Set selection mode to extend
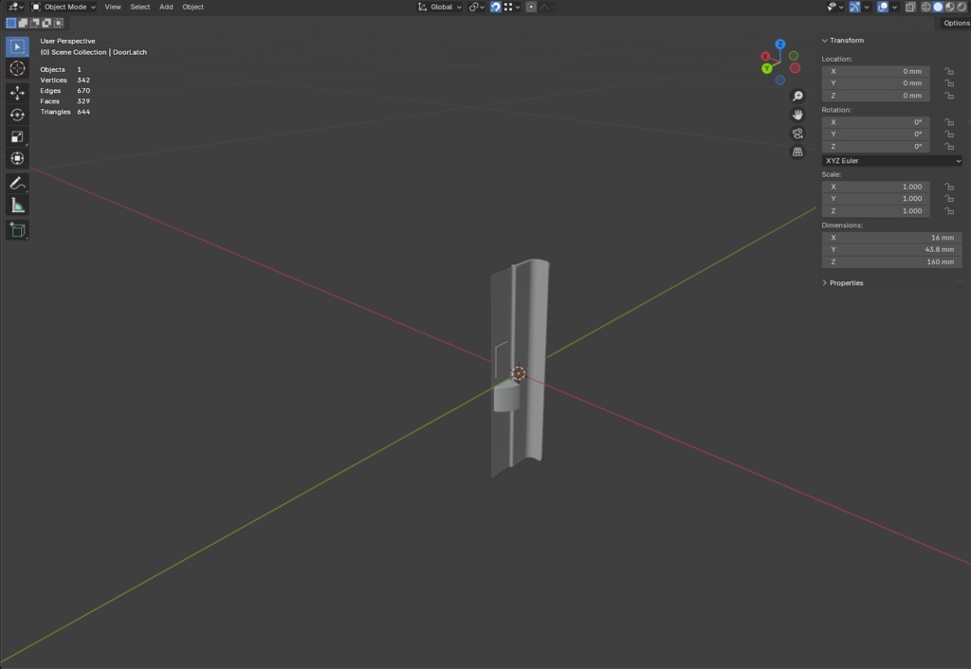The image size is (971, 669). coord(23,23)
